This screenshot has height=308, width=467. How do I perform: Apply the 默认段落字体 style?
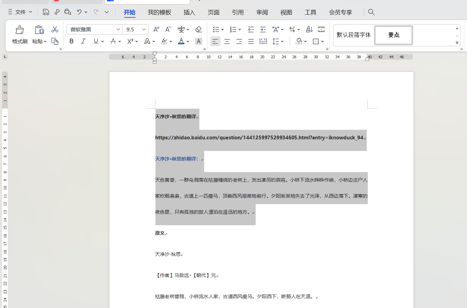[353, 35]
